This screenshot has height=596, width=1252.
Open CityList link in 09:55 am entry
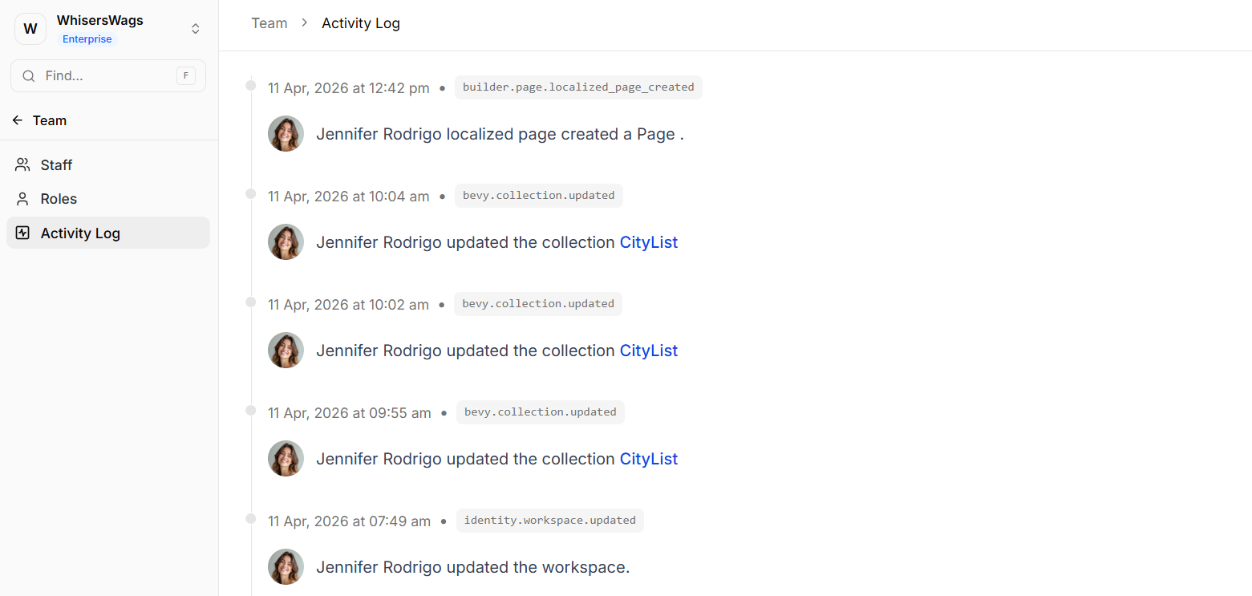click(648, 459)
